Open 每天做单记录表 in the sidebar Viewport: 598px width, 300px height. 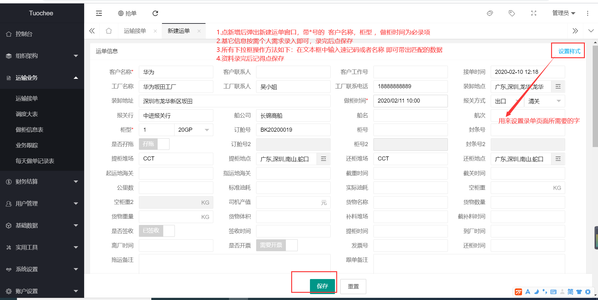[x=42, y=161]
